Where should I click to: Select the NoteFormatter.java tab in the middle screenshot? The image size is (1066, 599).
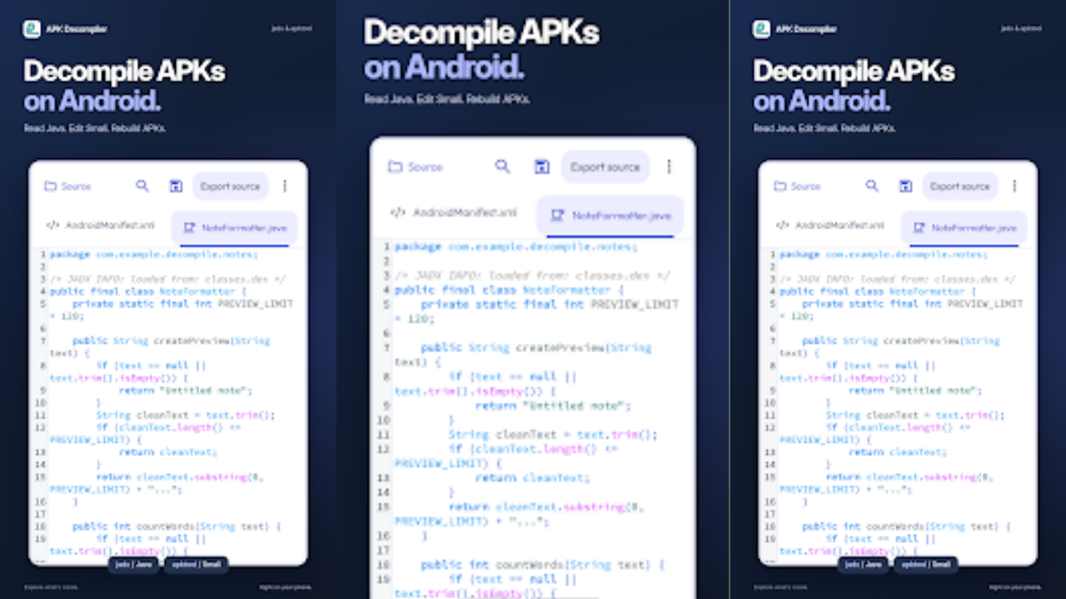click(x=610, y=215)
